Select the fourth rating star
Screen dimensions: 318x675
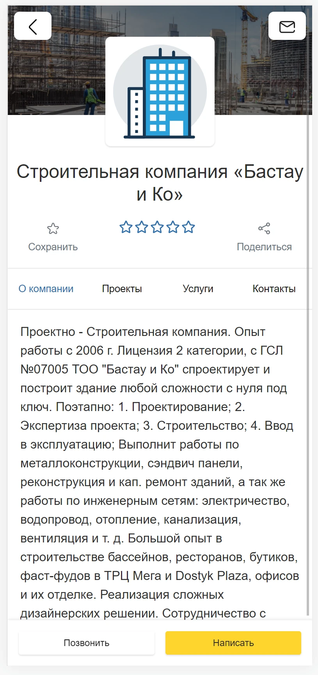[x=173, y=227]
